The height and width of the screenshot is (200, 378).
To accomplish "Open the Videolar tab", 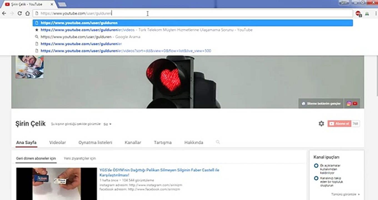I will 57,142.
